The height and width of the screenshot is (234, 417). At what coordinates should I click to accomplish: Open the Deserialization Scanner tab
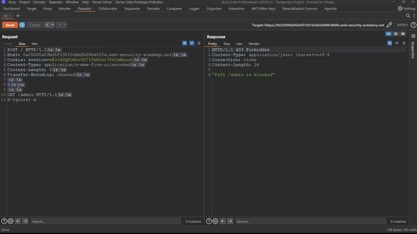(300, 8)
